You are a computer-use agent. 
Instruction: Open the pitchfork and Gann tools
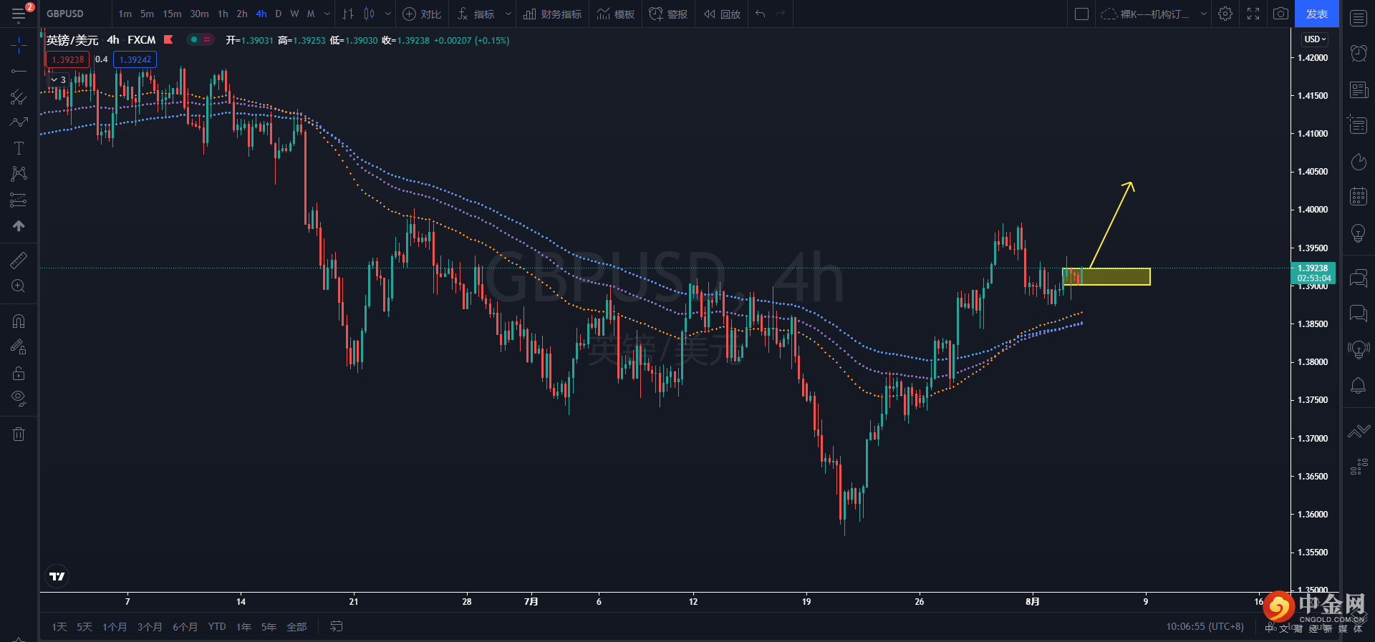(x=19, y=97)
